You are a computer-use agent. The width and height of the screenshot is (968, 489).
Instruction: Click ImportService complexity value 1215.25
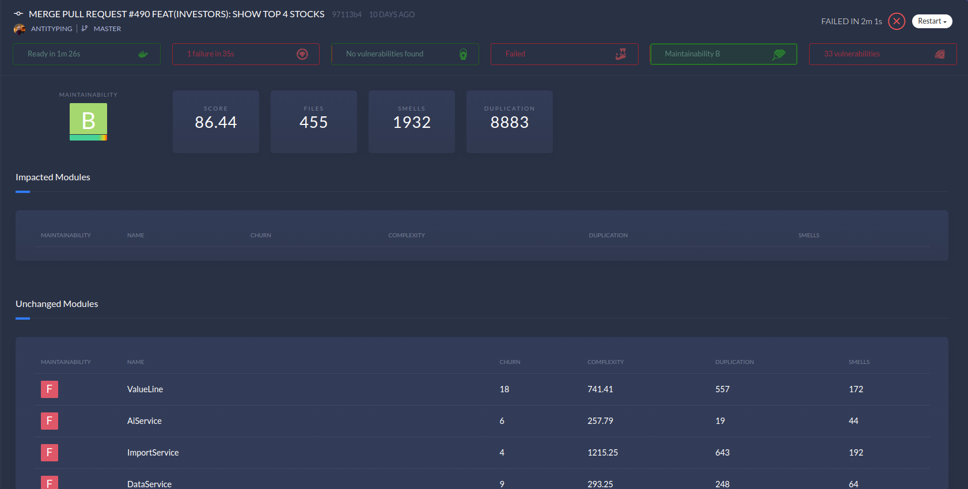[603, 453]
